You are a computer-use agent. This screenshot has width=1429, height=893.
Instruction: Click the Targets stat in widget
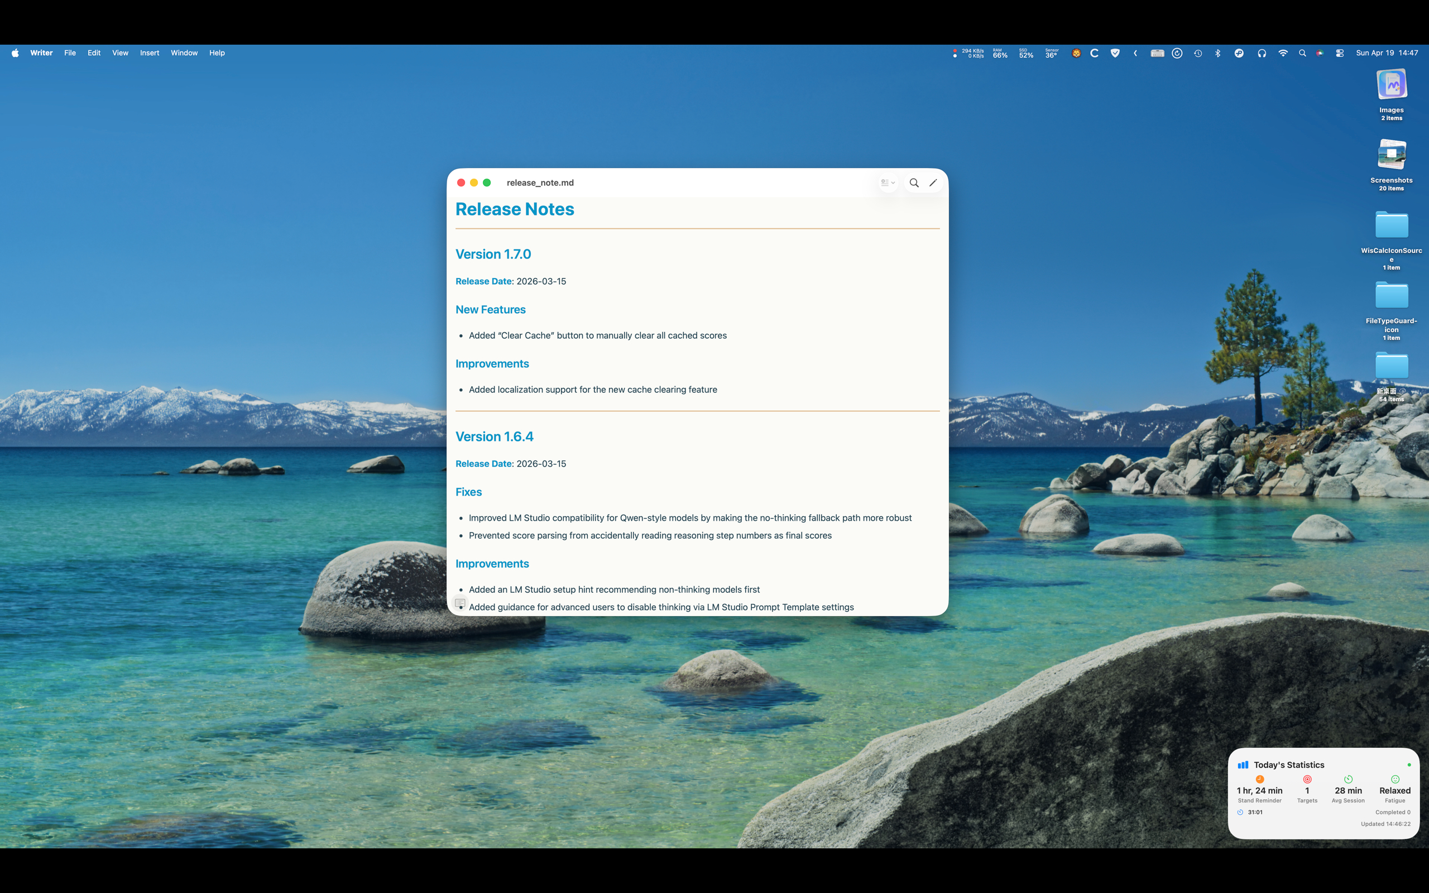[x=1307, y=790]
